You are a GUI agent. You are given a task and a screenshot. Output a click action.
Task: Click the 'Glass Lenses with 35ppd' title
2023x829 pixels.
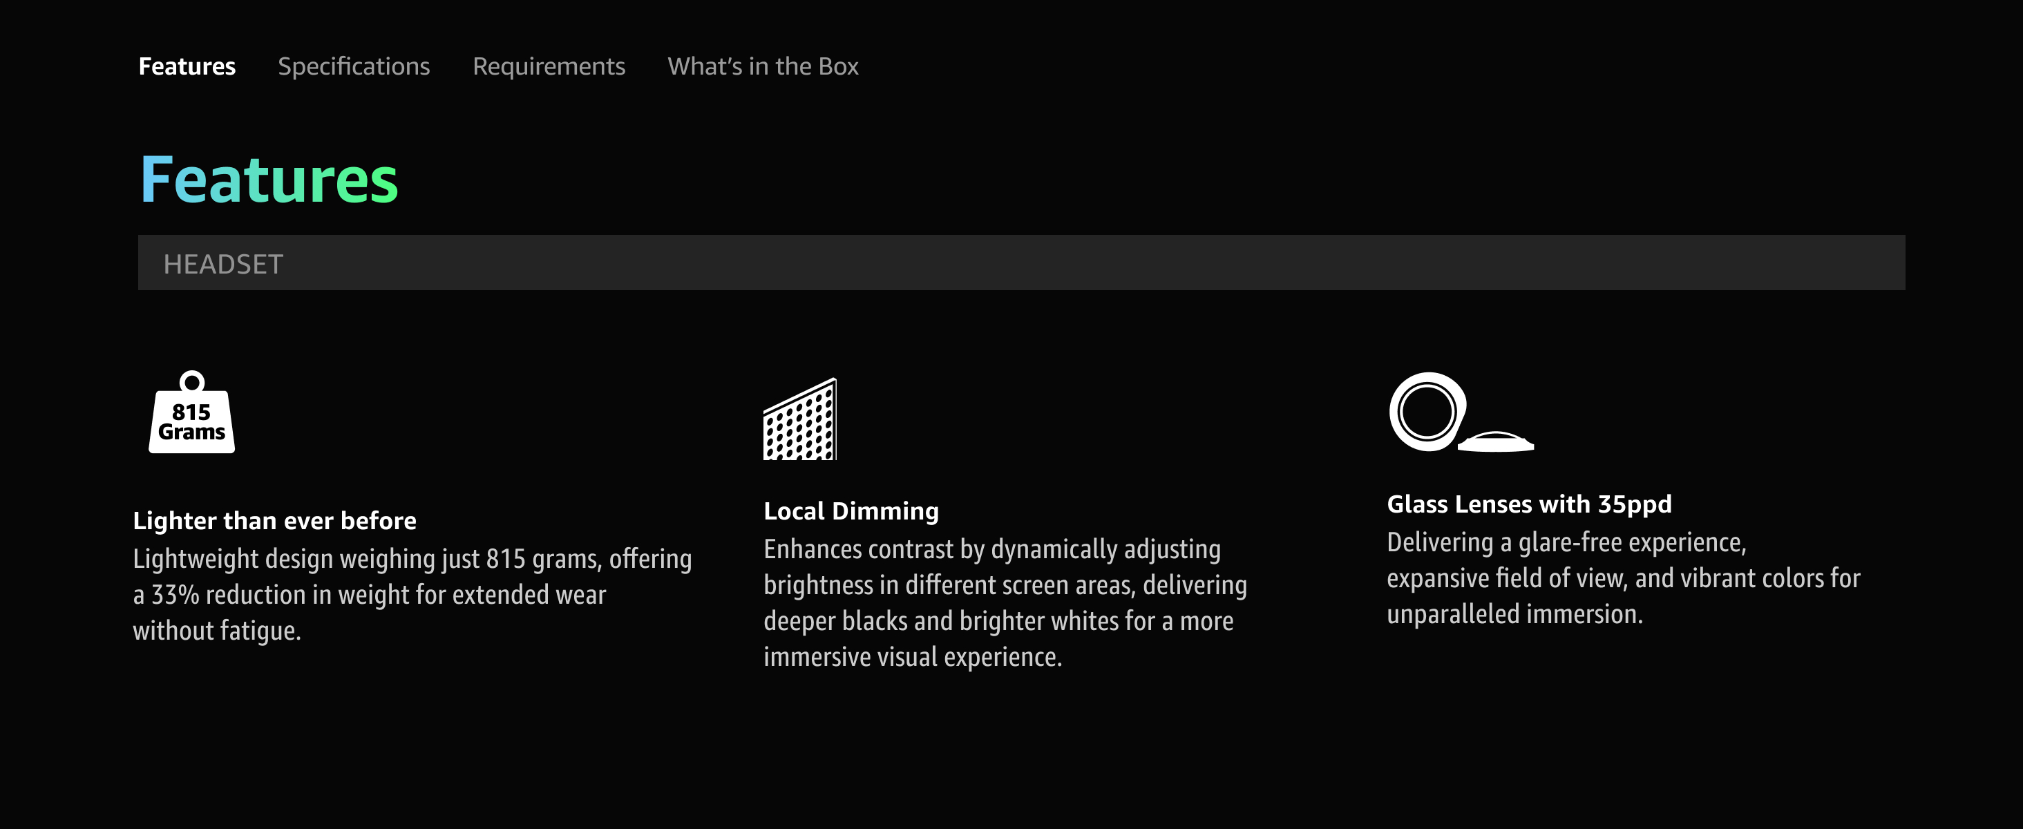click(x=1528, y=504)
